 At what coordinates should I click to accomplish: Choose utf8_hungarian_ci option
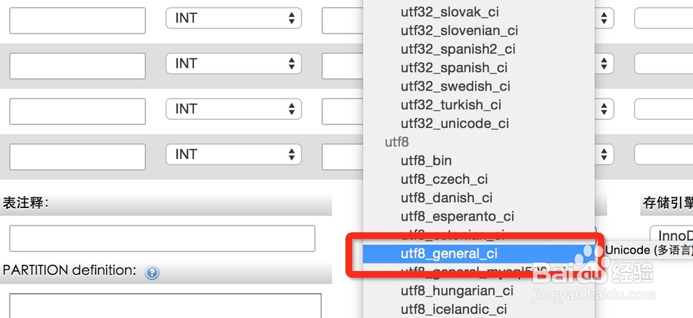(457, 291)
